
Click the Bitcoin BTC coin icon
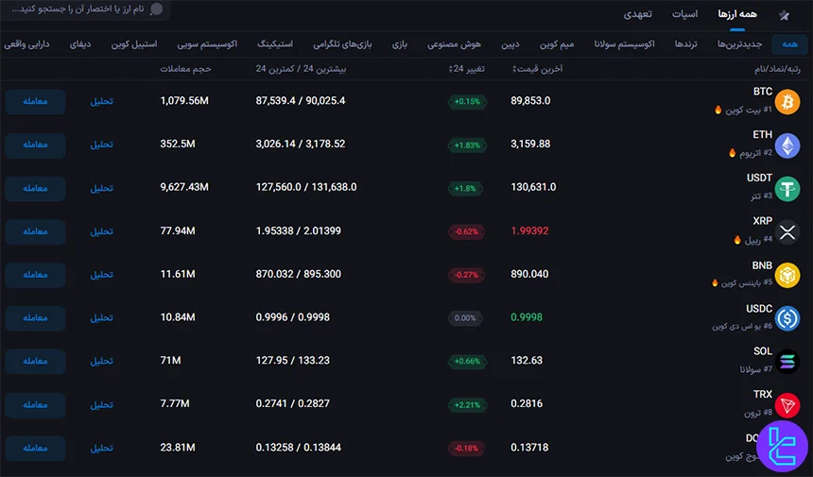coord(787,102)
